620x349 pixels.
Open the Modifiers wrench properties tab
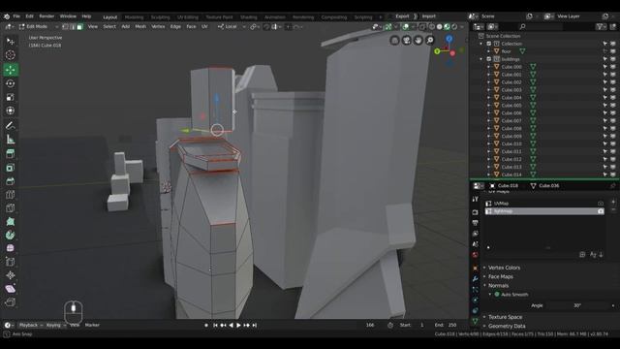click(476, 278)
